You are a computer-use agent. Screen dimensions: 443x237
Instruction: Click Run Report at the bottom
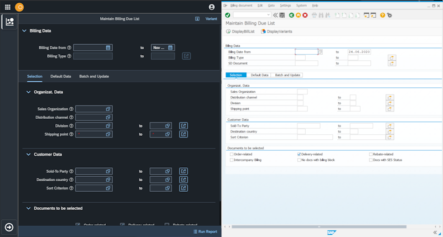click(205, 231)
